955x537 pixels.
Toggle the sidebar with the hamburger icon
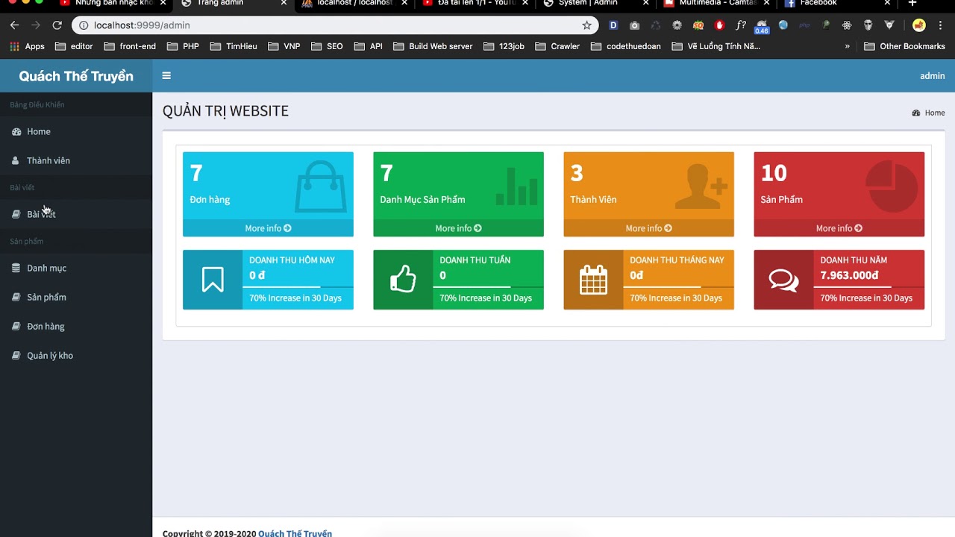(166, 75)
